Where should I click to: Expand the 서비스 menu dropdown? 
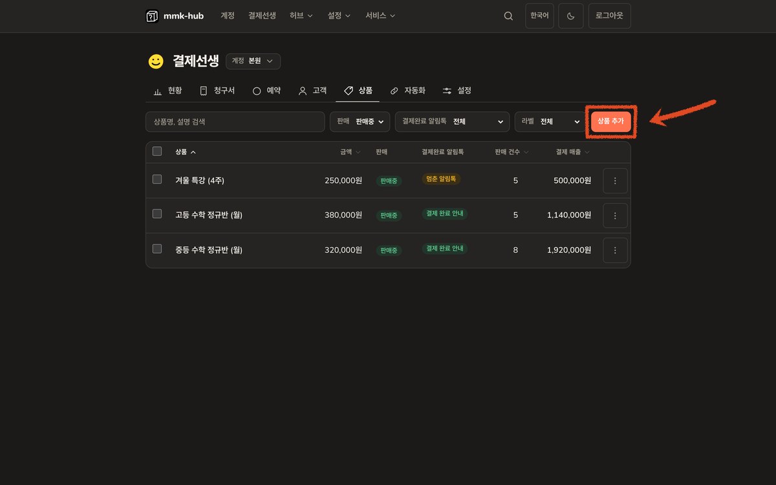[x=380, y=16]
